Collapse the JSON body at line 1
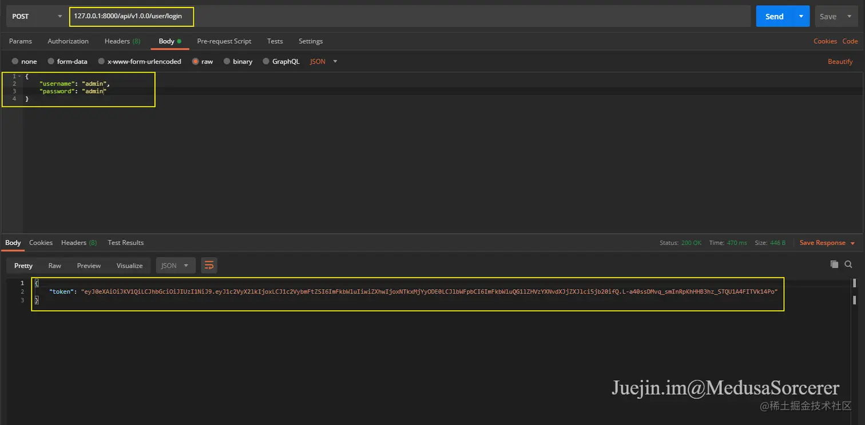 pyautogui.click(x=19, y=76)
